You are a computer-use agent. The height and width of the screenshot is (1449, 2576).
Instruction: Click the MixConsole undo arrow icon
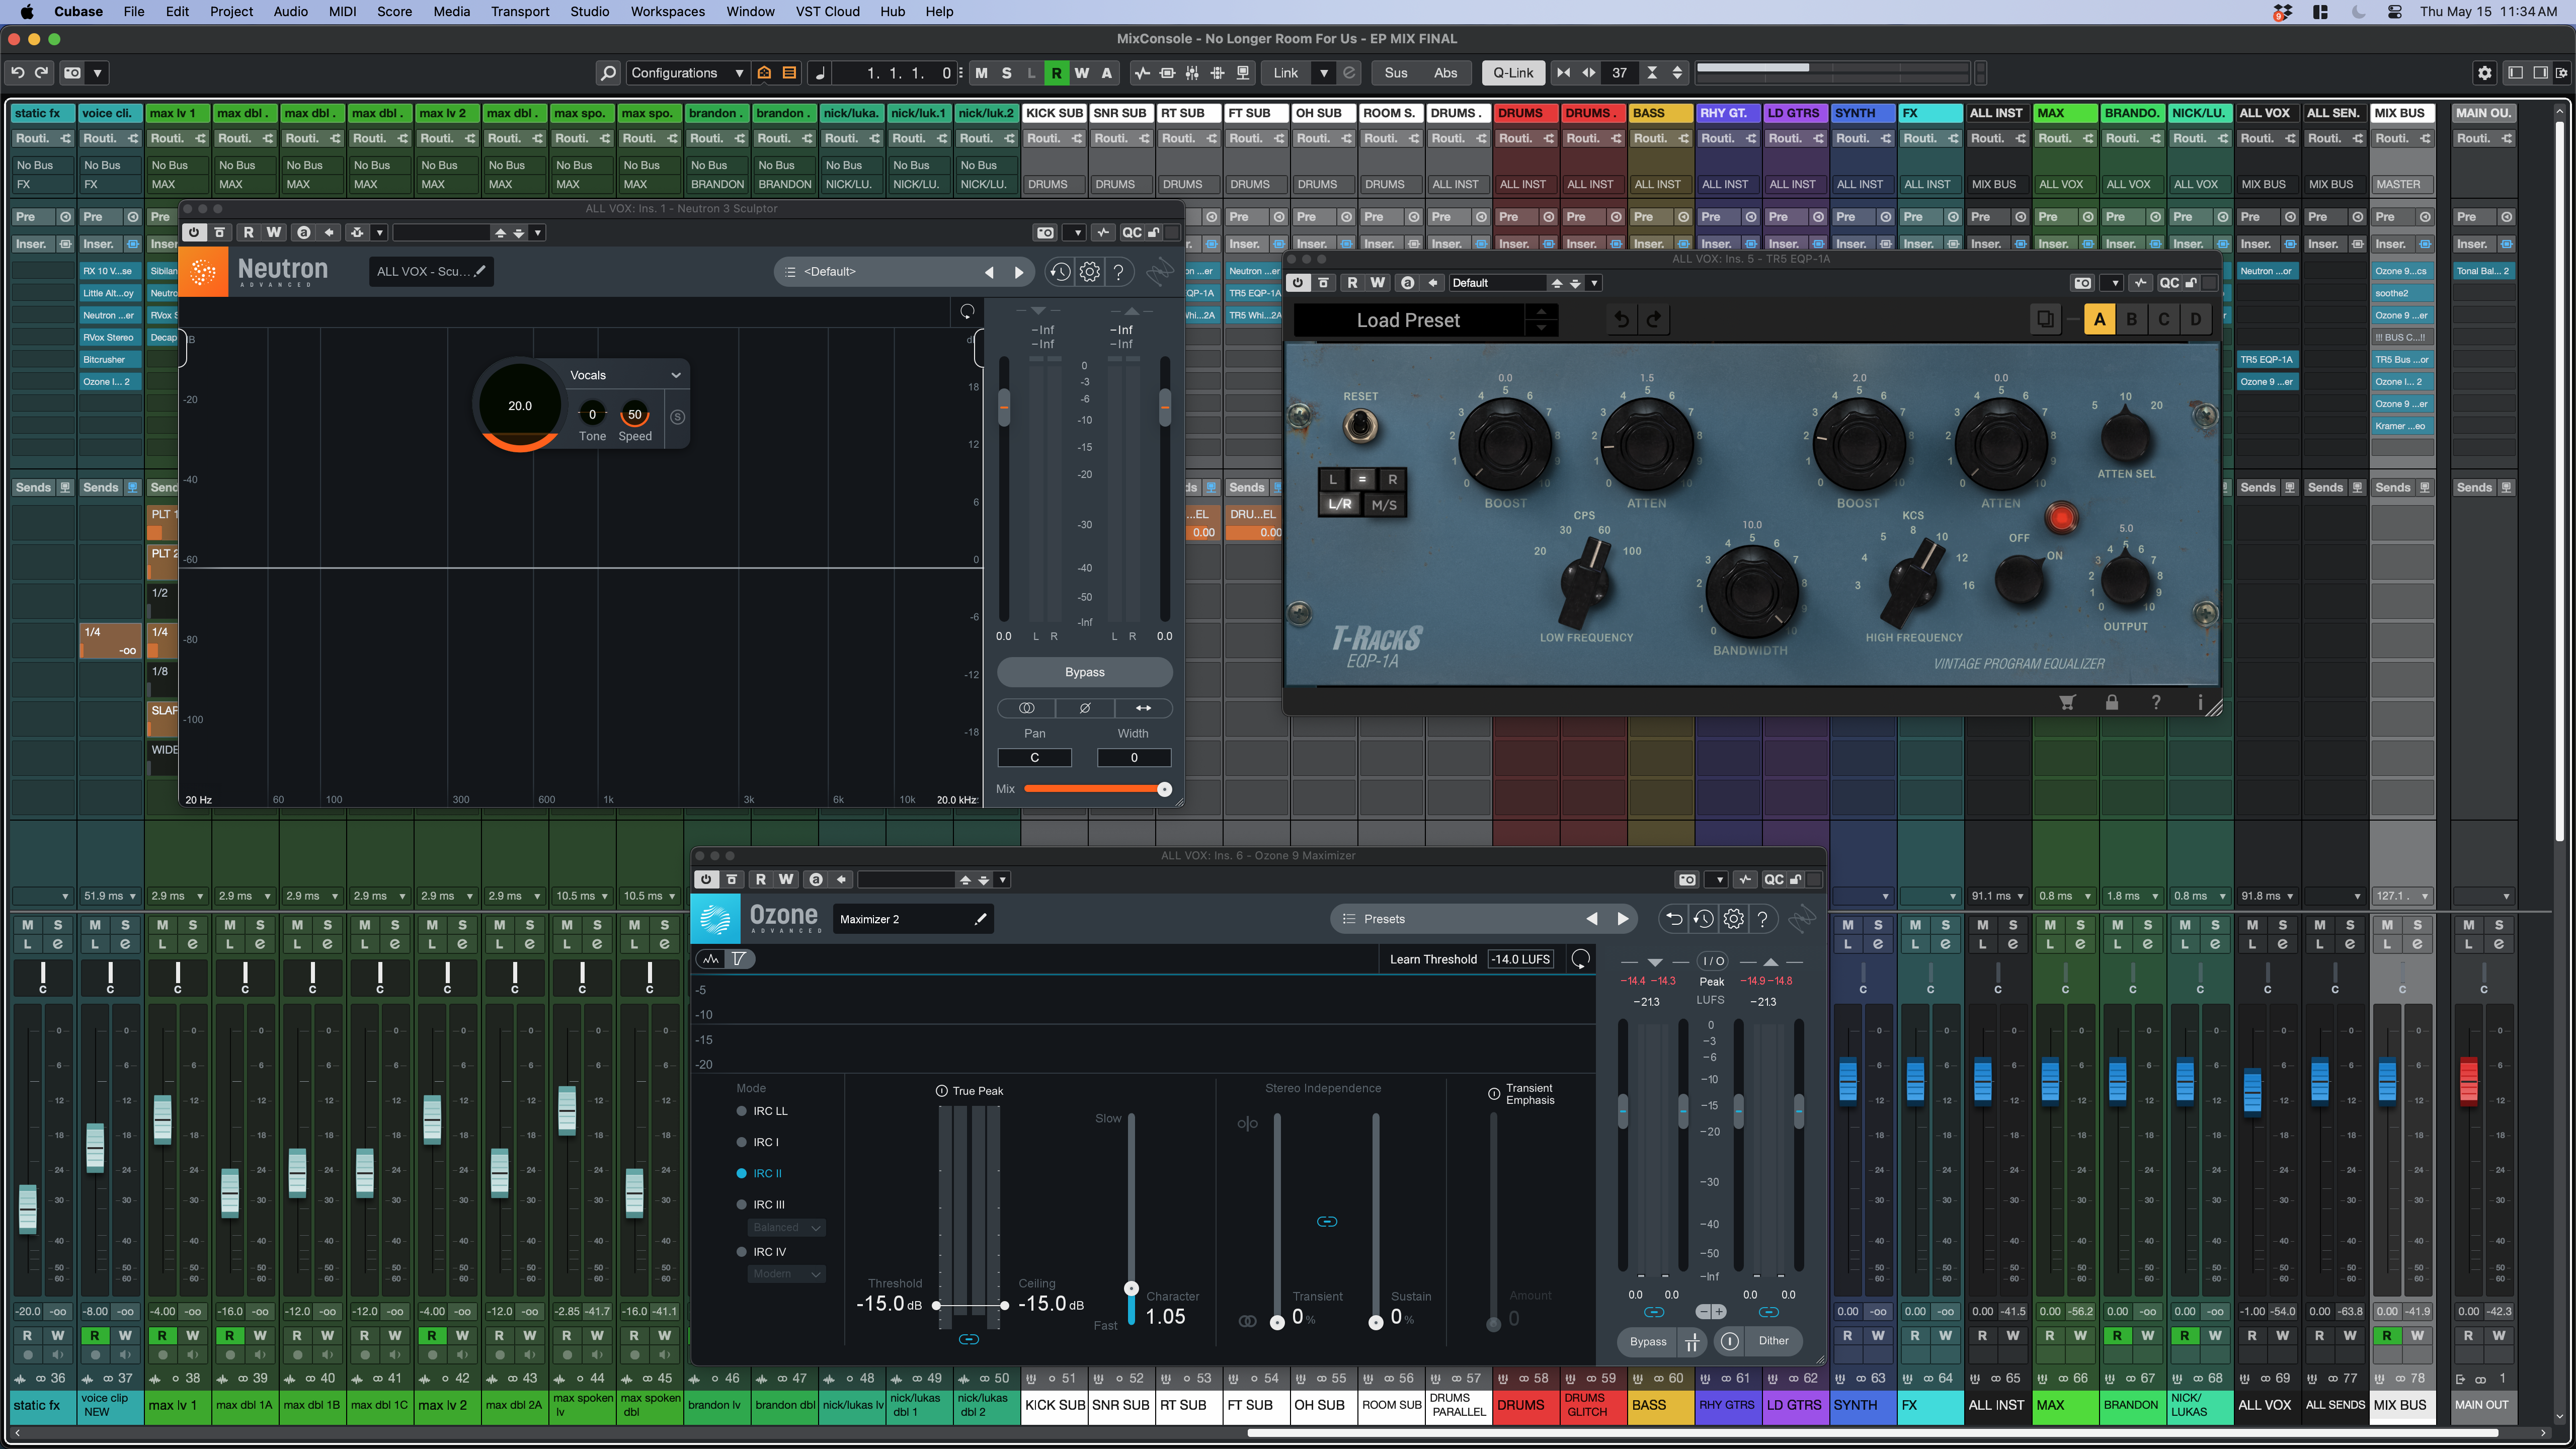[17, 72]
